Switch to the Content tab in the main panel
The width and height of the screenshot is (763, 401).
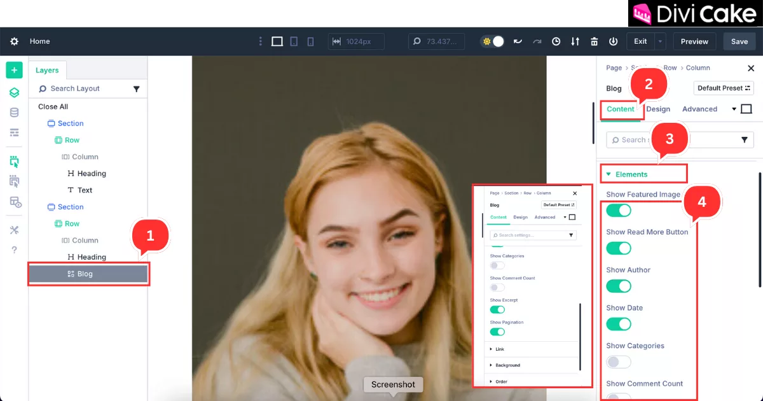(x=621, y=109)
